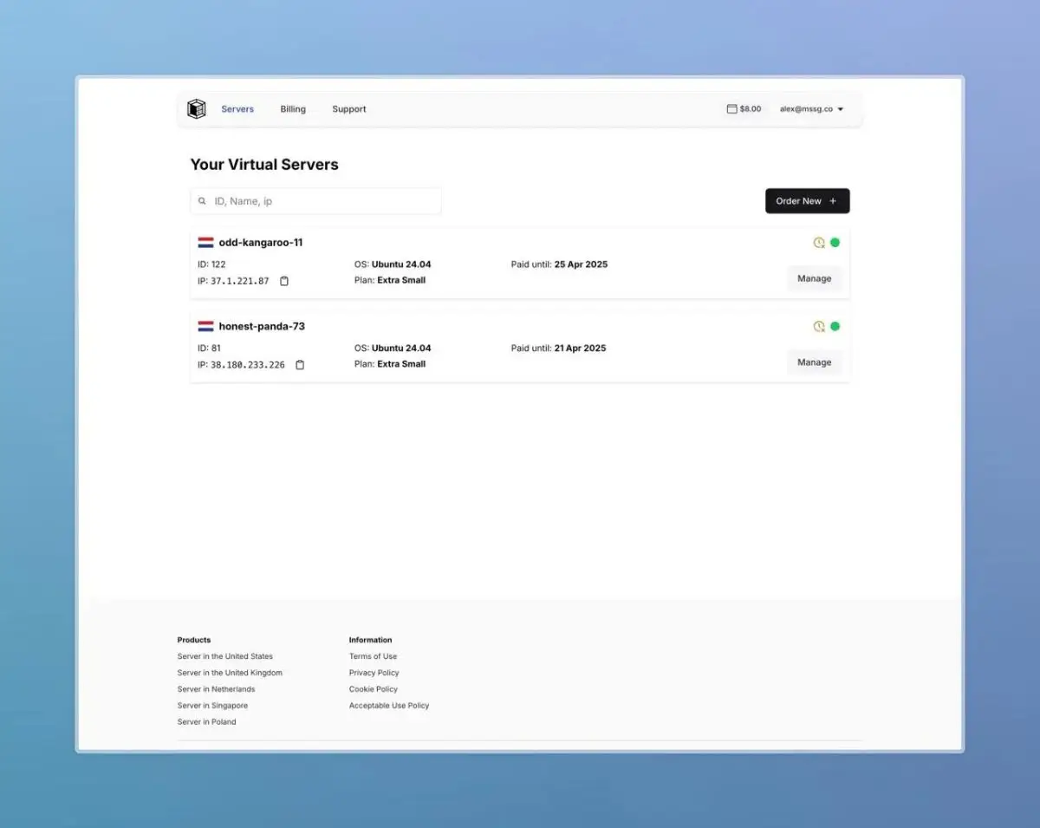Screen dimensions: 1040x828
Task: Open the Support tab
Action: tap(349, 109)
